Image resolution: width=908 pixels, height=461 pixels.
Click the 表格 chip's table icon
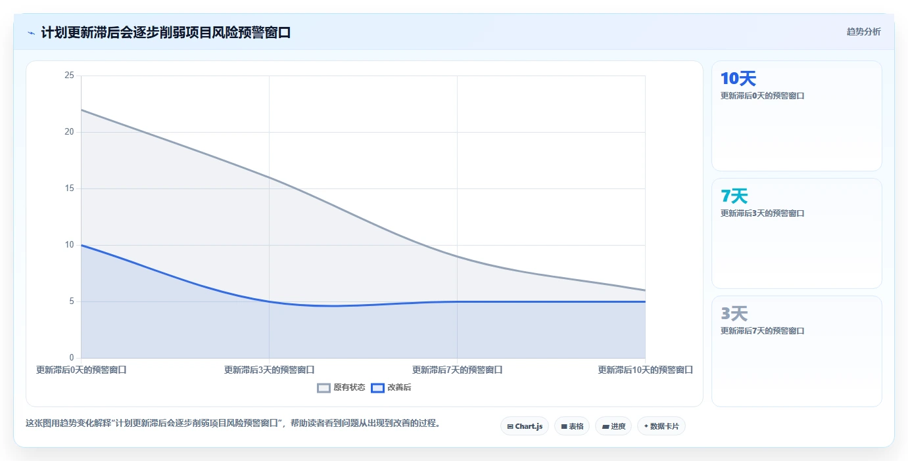(564, 427)
